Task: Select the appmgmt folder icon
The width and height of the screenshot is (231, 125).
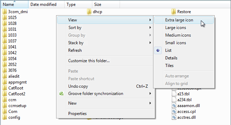Action: [5, 82]
